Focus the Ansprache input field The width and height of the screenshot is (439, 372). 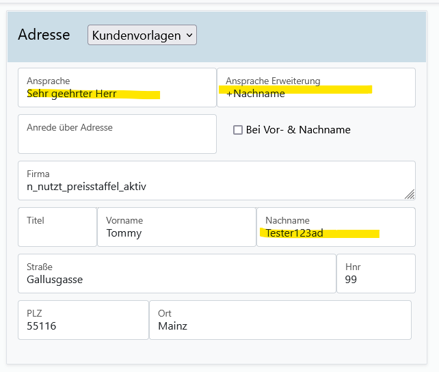click(116, 94)
